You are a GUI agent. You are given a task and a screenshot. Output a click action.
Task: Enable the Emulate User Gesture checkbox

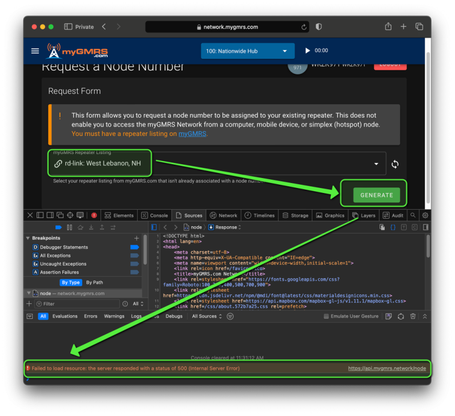click(326, 316)
